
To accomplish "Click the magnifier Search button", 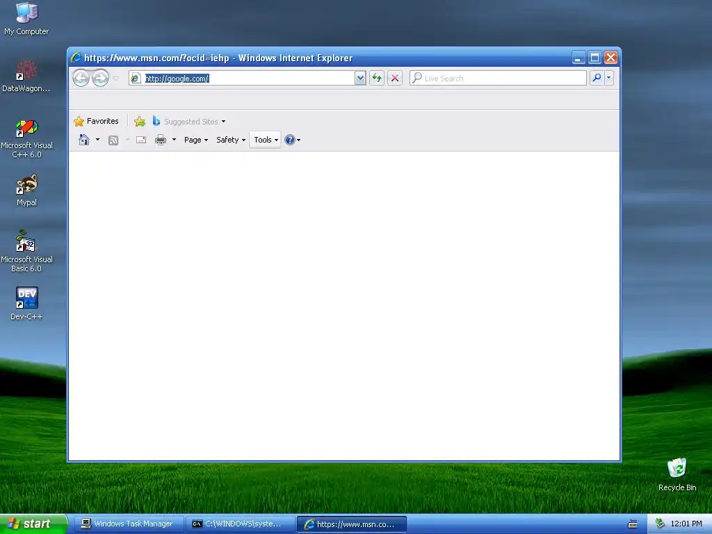I will click(597, 78).
